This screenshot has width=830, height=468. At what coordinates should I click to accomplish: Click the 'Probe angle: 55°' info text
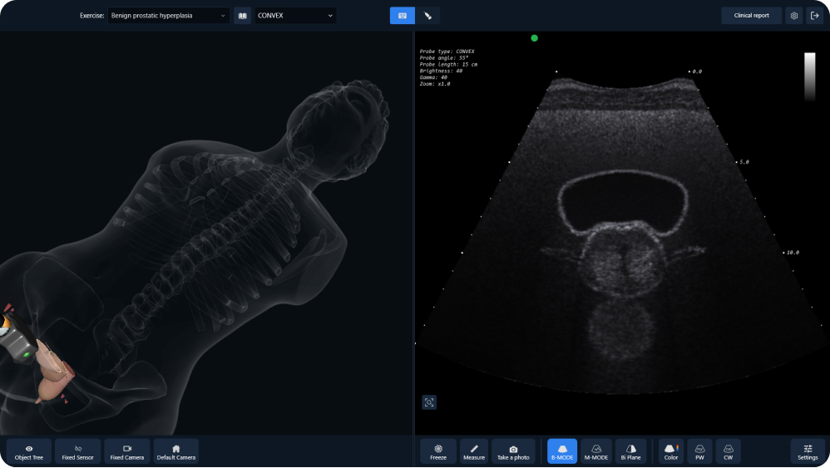[x=443, y=57]
